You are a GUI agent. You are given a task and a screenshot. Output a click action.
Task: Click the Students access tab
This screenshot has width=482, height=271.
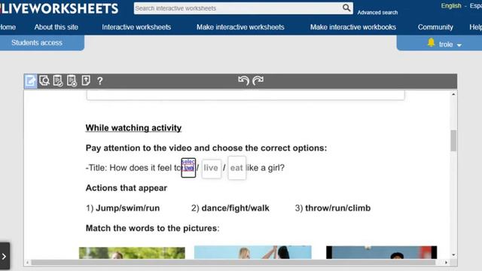pyautogui.click(x=42, y=43)
